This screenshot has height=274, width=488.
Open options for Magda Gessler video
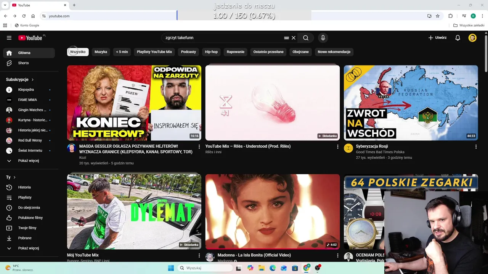click(199, 147)
